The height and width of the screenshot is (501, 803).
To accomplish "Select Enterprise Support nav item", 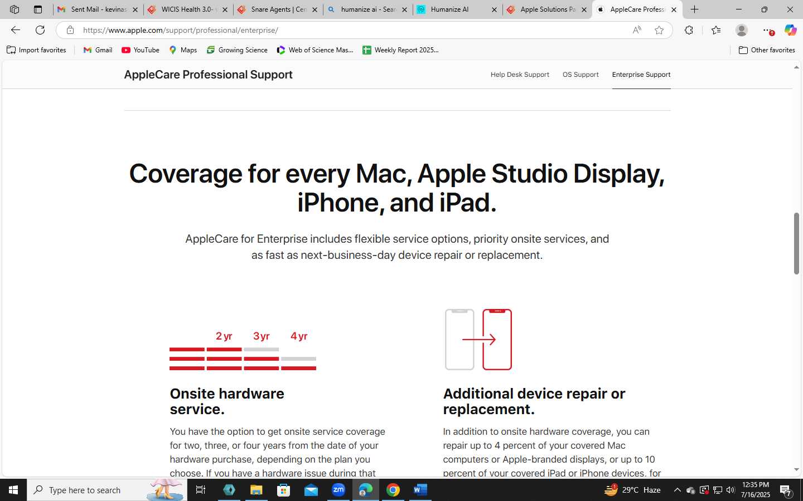I will (x=641, y=75).
